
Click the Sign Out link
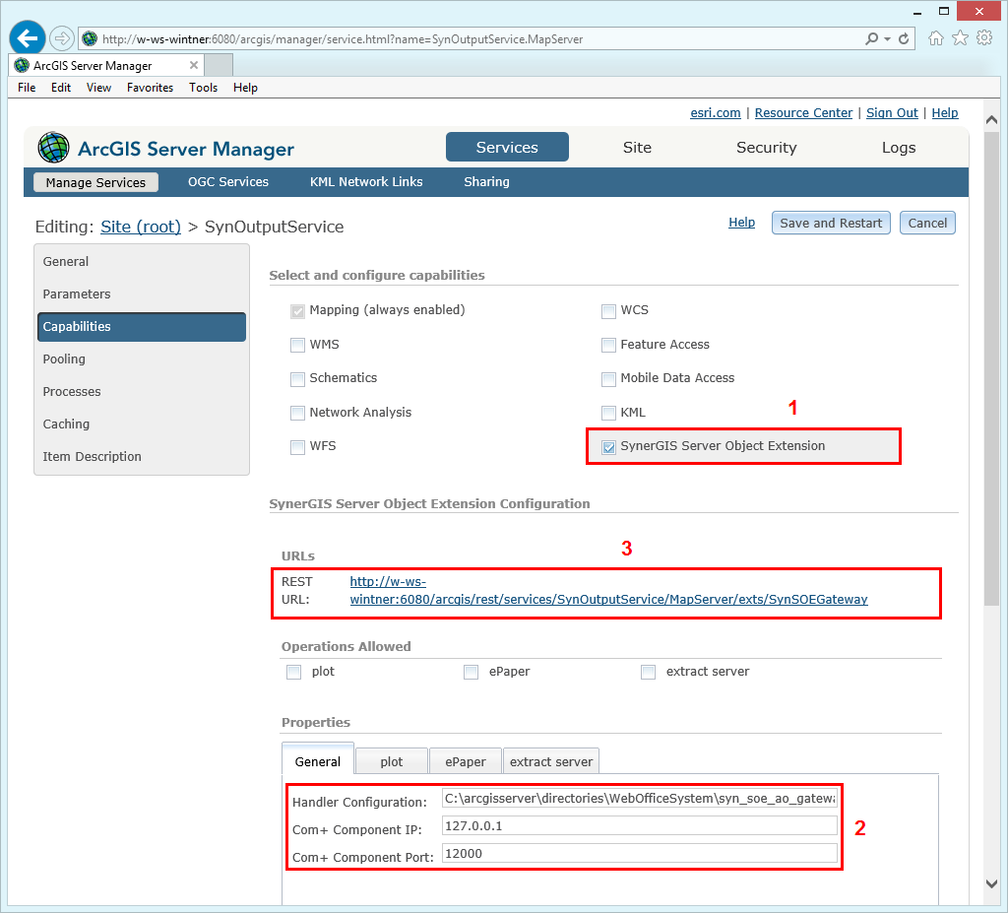pos(892,112)
